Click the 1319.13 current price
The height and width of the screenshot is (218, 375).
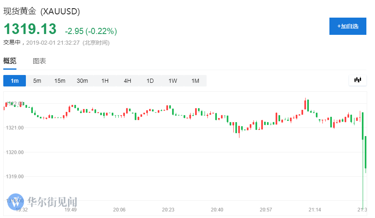30,30
